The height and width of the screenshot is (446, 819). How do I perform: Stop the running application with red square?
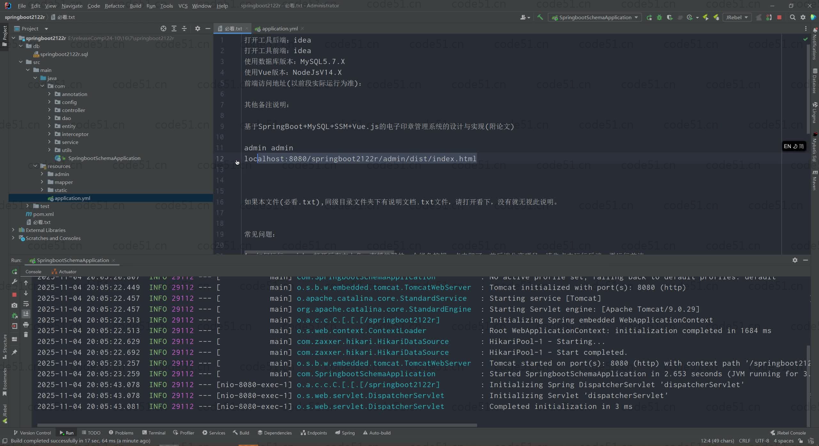pos(779,17)
